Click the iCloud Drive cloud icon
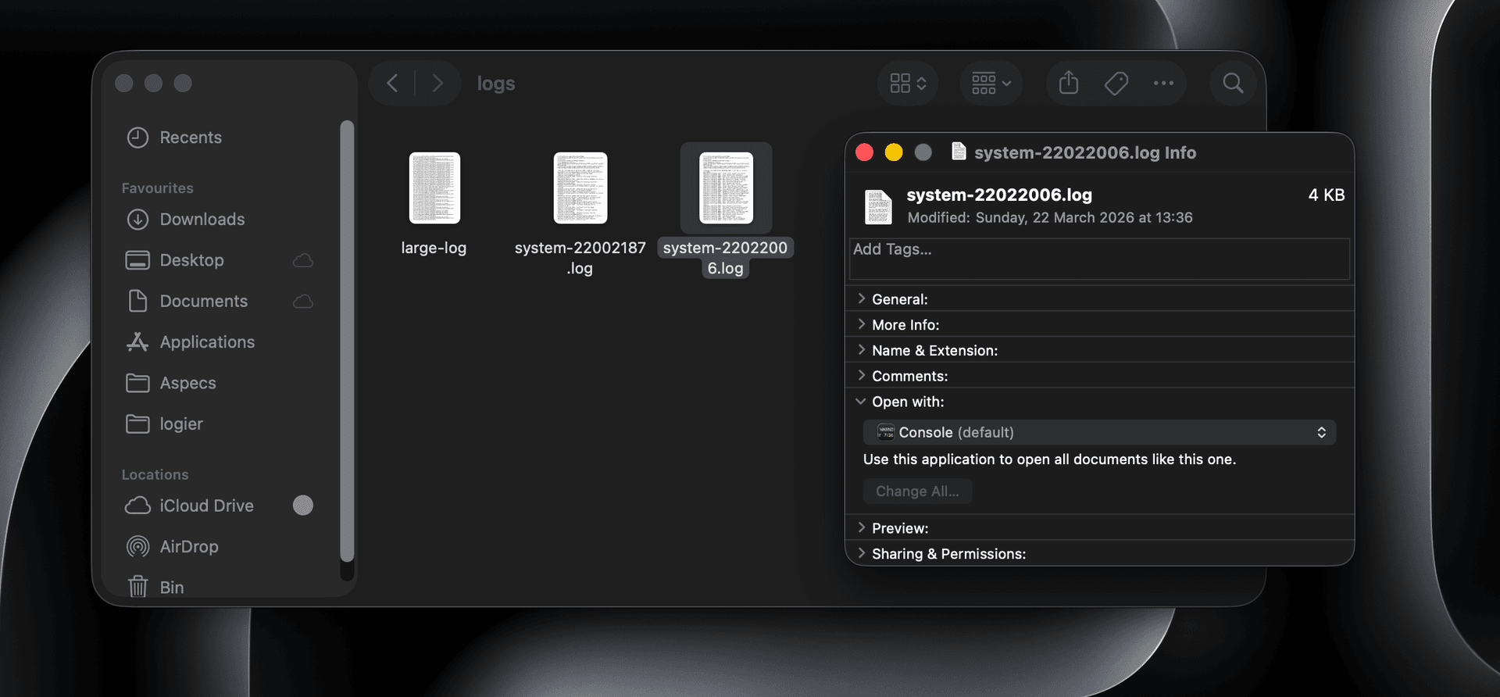 (137, 506)
